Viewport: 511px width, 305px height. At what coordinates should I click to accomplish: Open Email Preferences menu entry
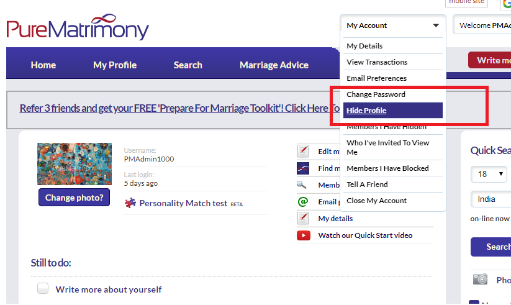392,78
